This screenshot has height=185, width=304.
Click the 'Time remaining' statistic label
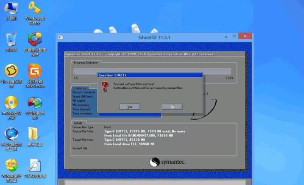[x=82, y=113]
